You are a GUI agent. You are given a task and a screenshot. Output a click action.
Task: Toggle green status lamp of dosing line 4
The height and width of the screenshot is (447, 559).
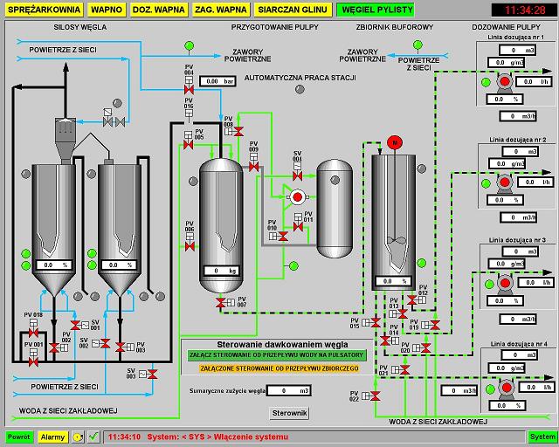click(x=490, y=389)
